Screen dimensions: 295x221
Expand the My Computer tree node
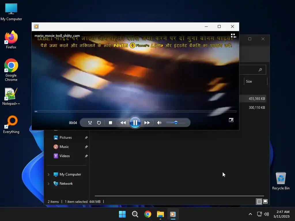48,174
